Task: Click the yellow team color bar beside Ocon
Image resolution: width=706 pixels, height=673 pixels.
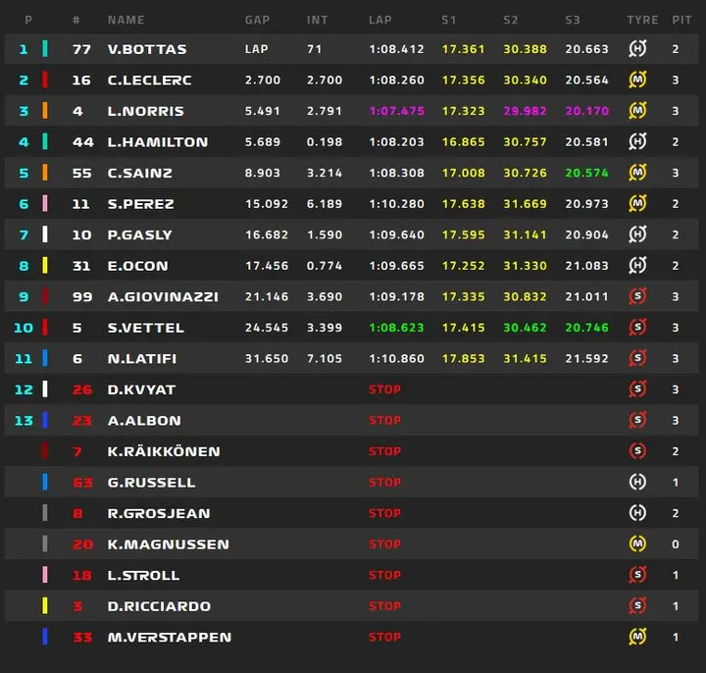Action: pos(44,265)
